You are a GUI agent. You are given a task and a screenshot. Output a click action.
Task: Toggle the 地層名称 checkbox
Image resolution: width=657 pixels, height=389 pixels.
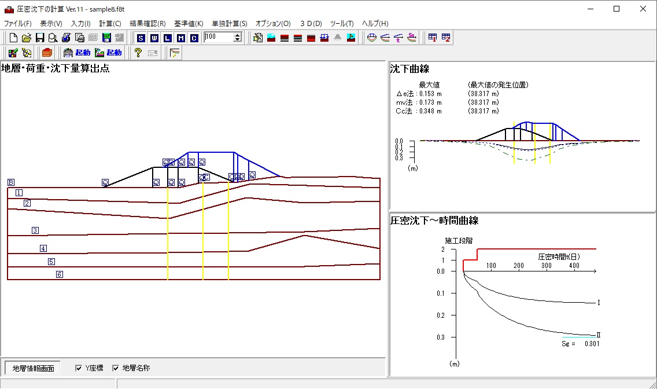[116, 368]
